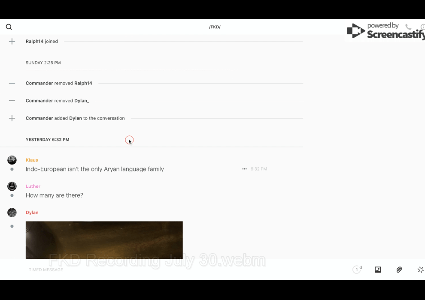
Task: Open the image Dylan posted
Action: click(104, 240)
